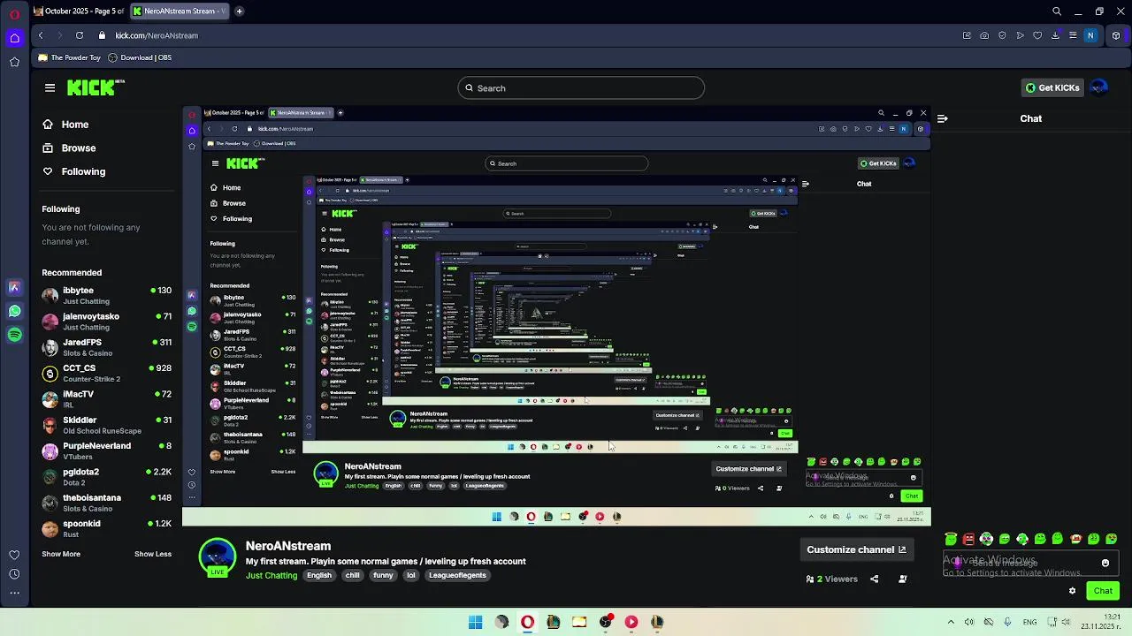Open chat settings gear icon
Viewport: 1132px width, 636px height.
coord(1072,591)
